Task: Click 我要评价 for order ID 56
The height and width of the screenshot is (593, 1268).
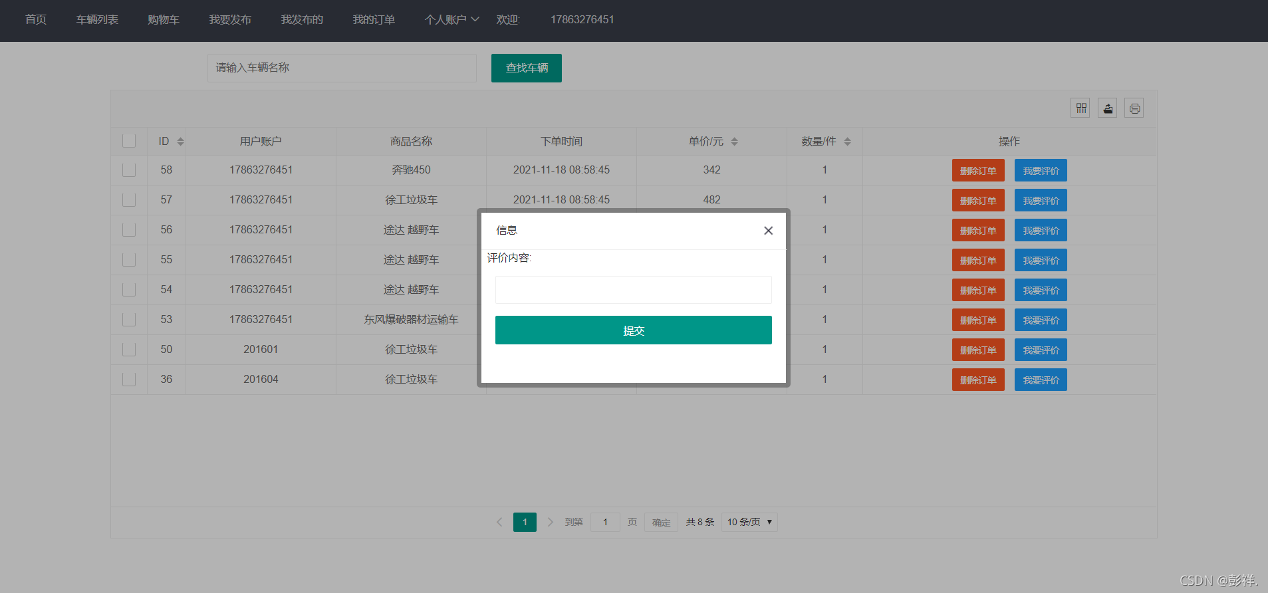Action: click(1041, 230)
